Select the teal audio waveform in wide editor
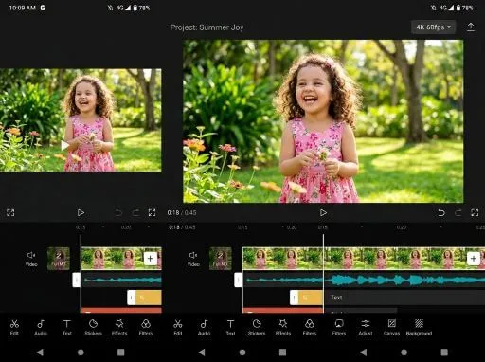 point(364,280)
